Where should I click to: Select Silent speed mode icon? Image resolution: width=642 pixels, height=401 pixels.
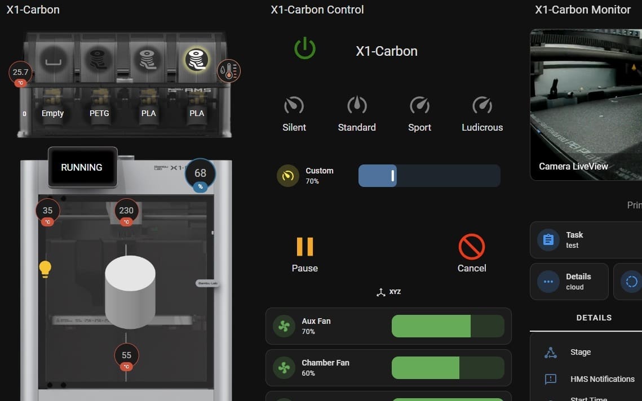tap(294, 105)
